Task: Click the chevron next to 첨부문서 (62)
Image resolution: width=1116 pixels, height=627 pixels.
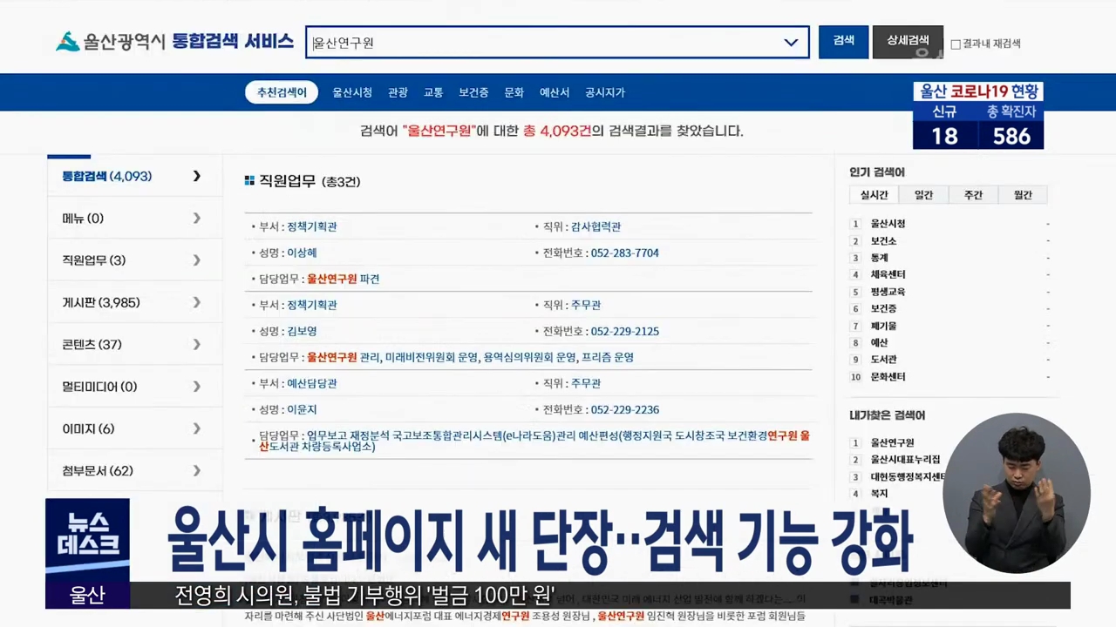Action: [x=197, y=471]
